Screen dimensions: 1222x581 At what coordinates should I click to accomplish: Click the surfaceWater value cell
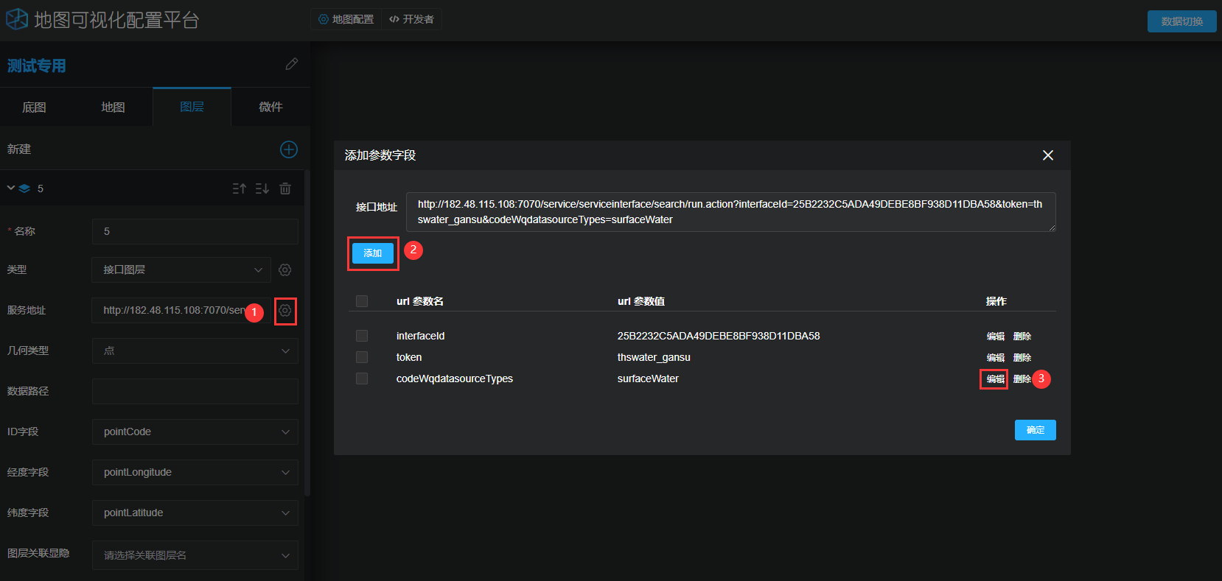[648, 378]
